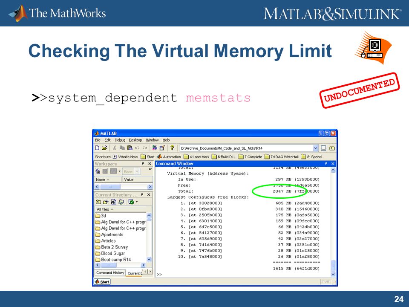The width and height of the screenshot is (409, 307).
Task: Click Workspace horizontal scrollbar right arrow
Action: (x=150, y=187)
